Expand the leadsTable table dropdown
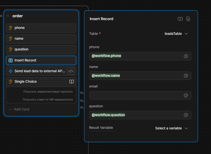The height and width of the screenshot is (154, 211). [176, 34]
